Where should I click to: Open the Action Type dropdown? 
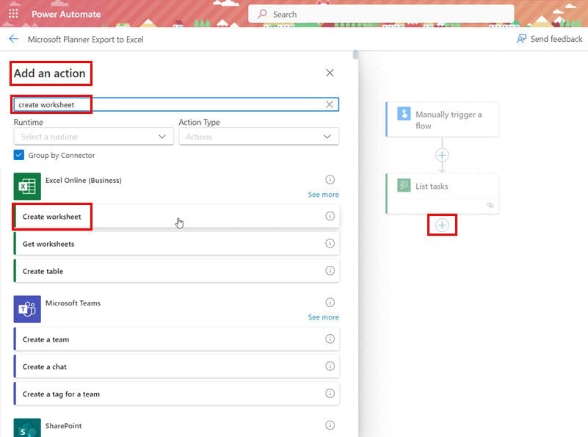click(x=258, y=137)
